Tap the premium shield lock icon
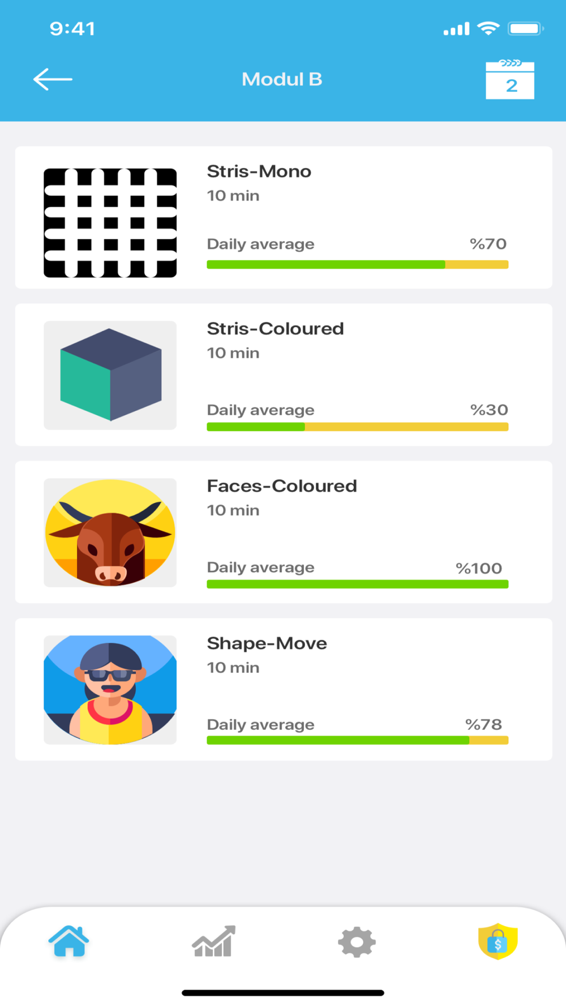 [498, 942]
